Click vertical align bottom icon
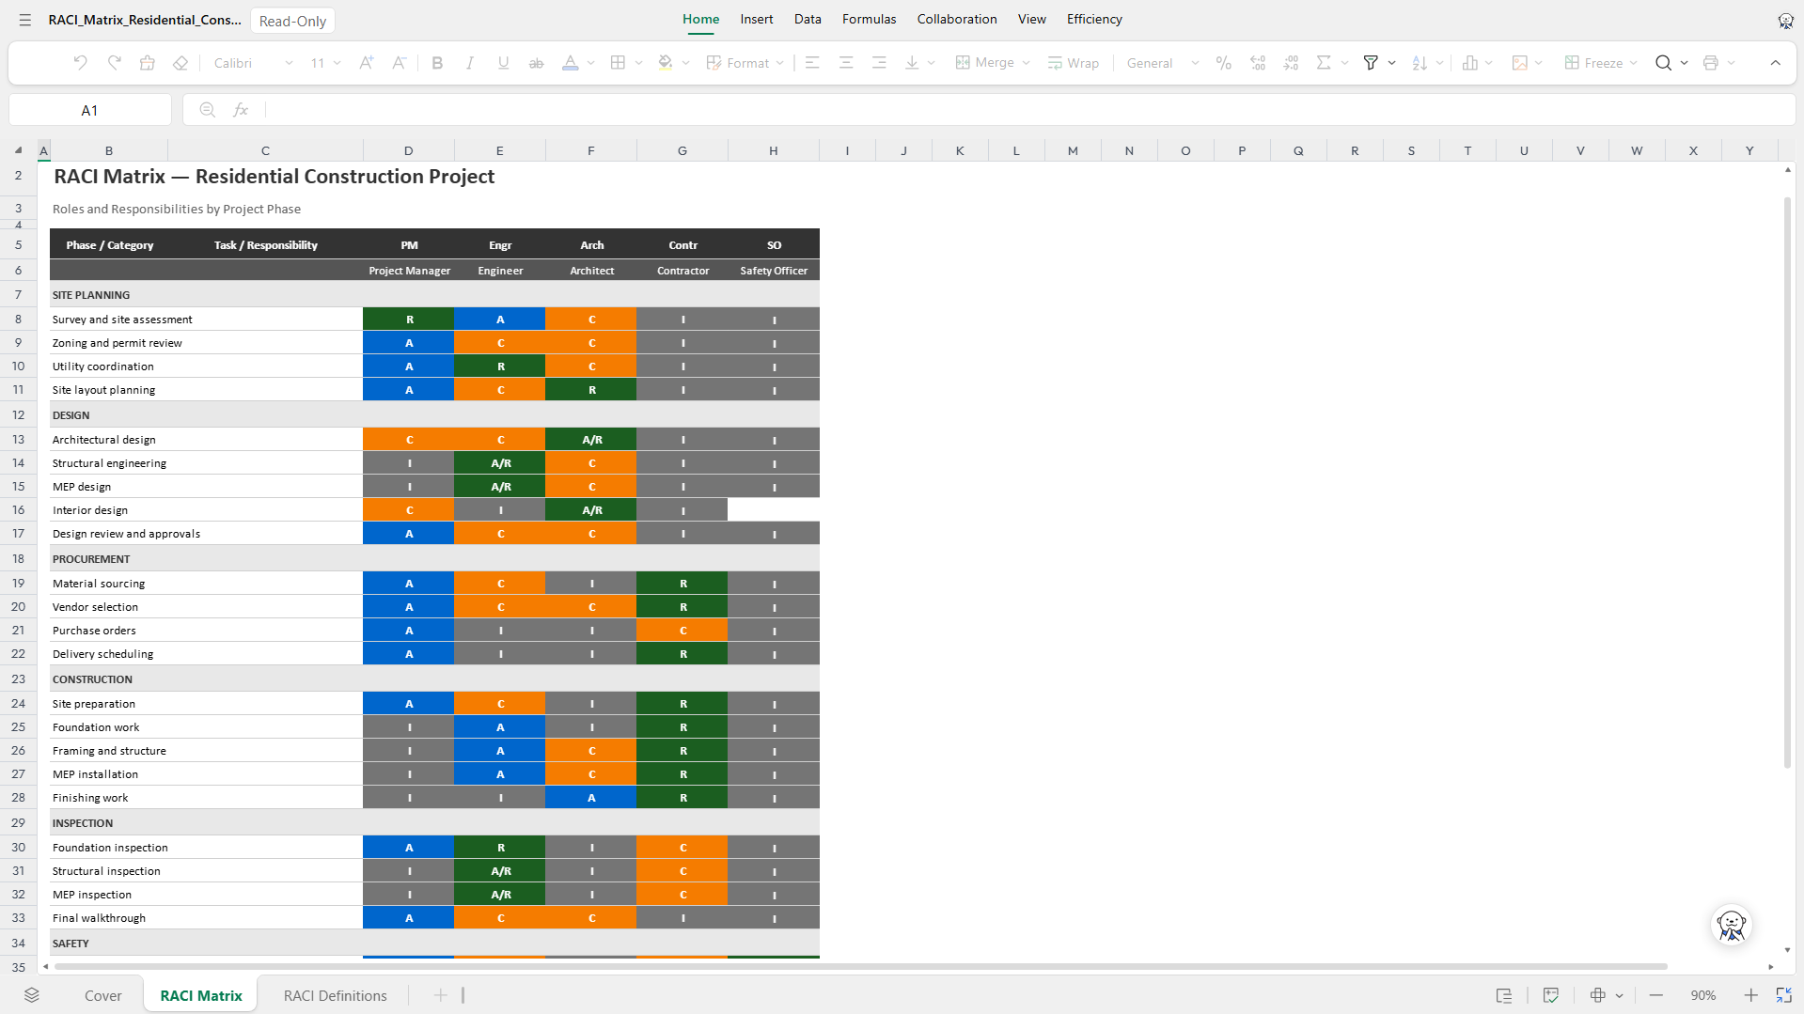 tap(912, 63)
